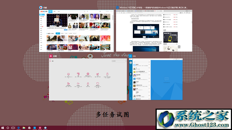Click the left arrow on Back to School banner
The height and width of the screenshot is (130, 232).
coord(164,37)
